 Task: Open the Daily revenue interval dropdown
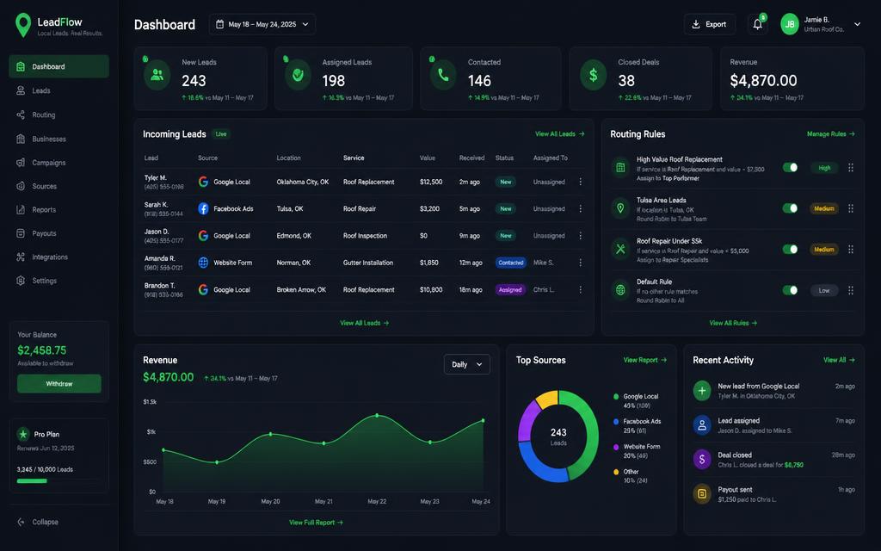pyautogui.click(x=467, y=364)
